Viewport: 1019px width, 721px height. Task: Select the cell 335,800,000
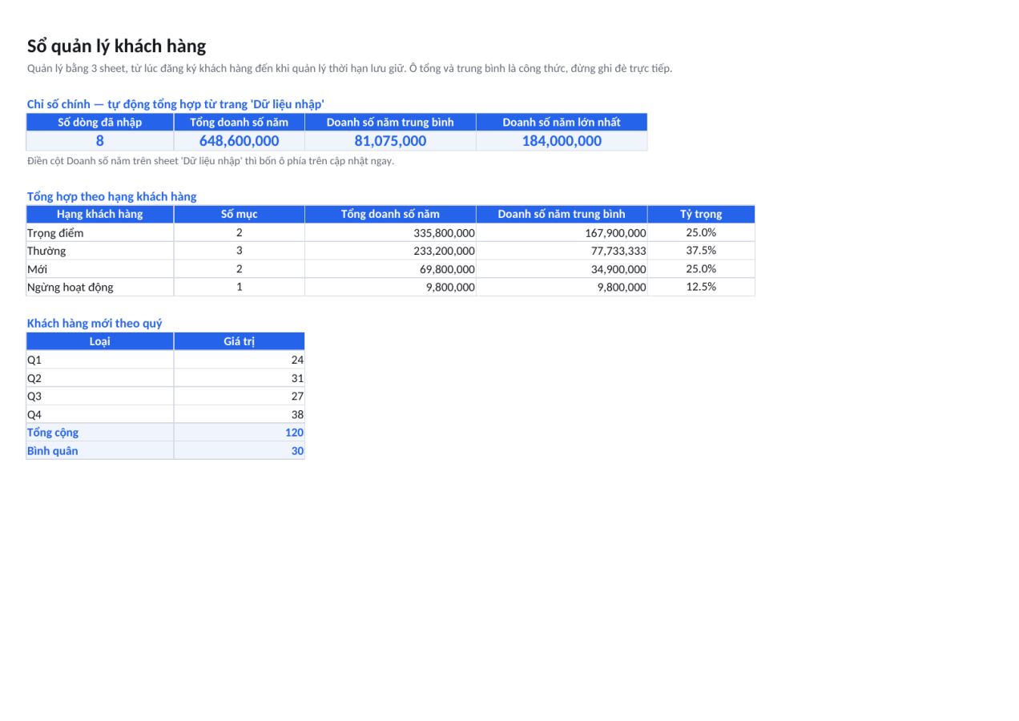pos(391,232)
